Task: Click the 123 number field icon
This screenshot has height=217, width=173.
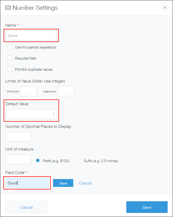Action: click(8, 8)
